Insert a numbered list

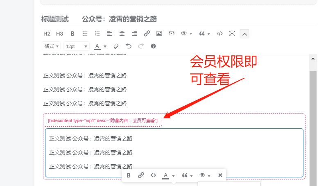click(x=97, y=34)
